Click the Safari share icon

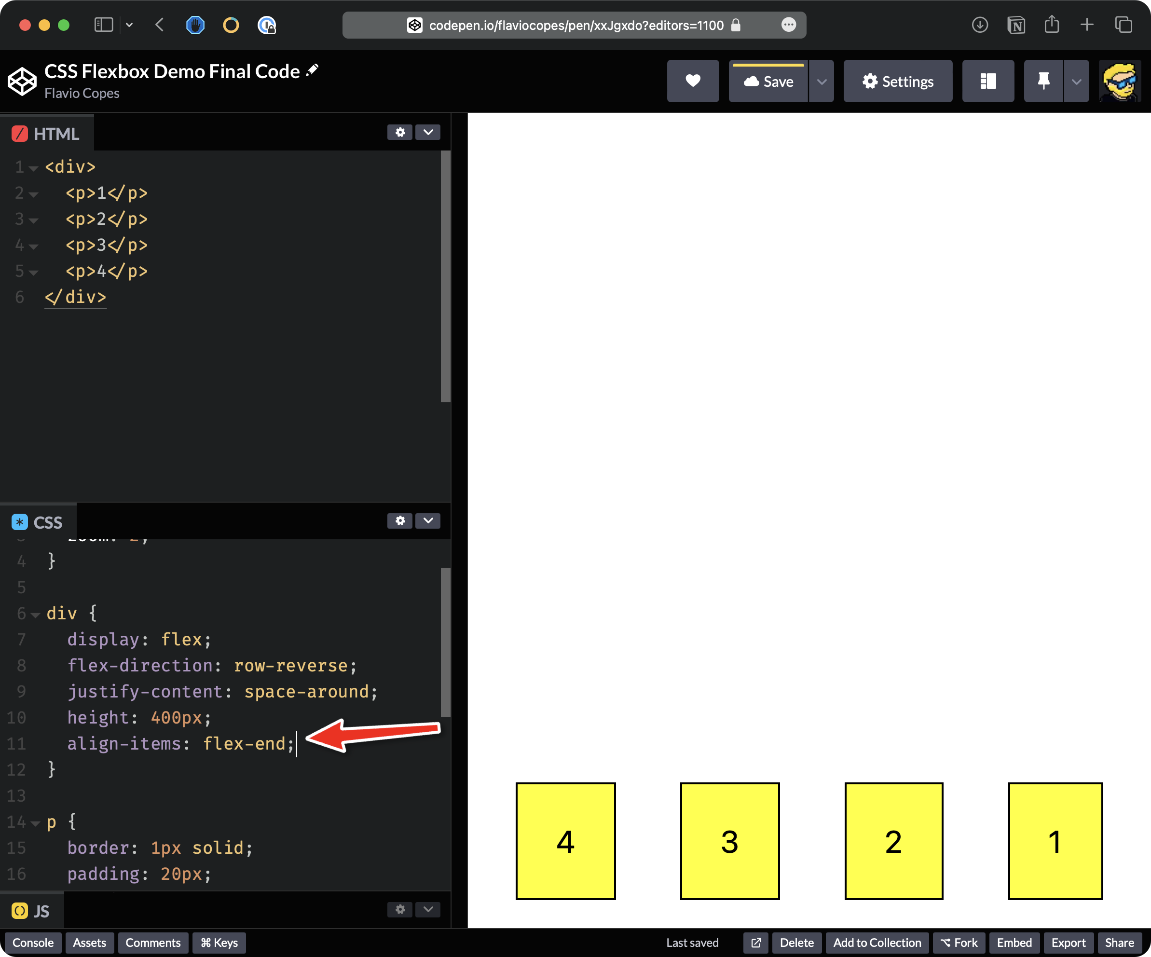click(x=1051, y=25)
